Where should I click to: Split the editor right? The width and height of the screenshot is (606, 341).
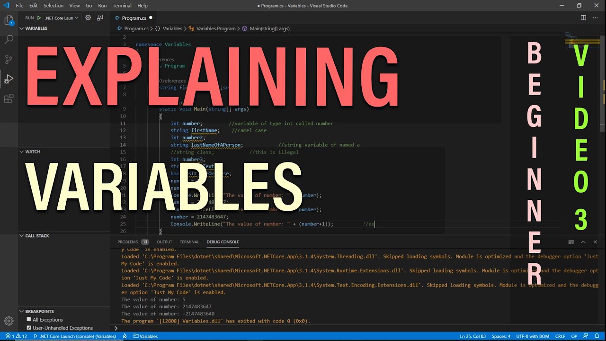[x=583, y=18]
